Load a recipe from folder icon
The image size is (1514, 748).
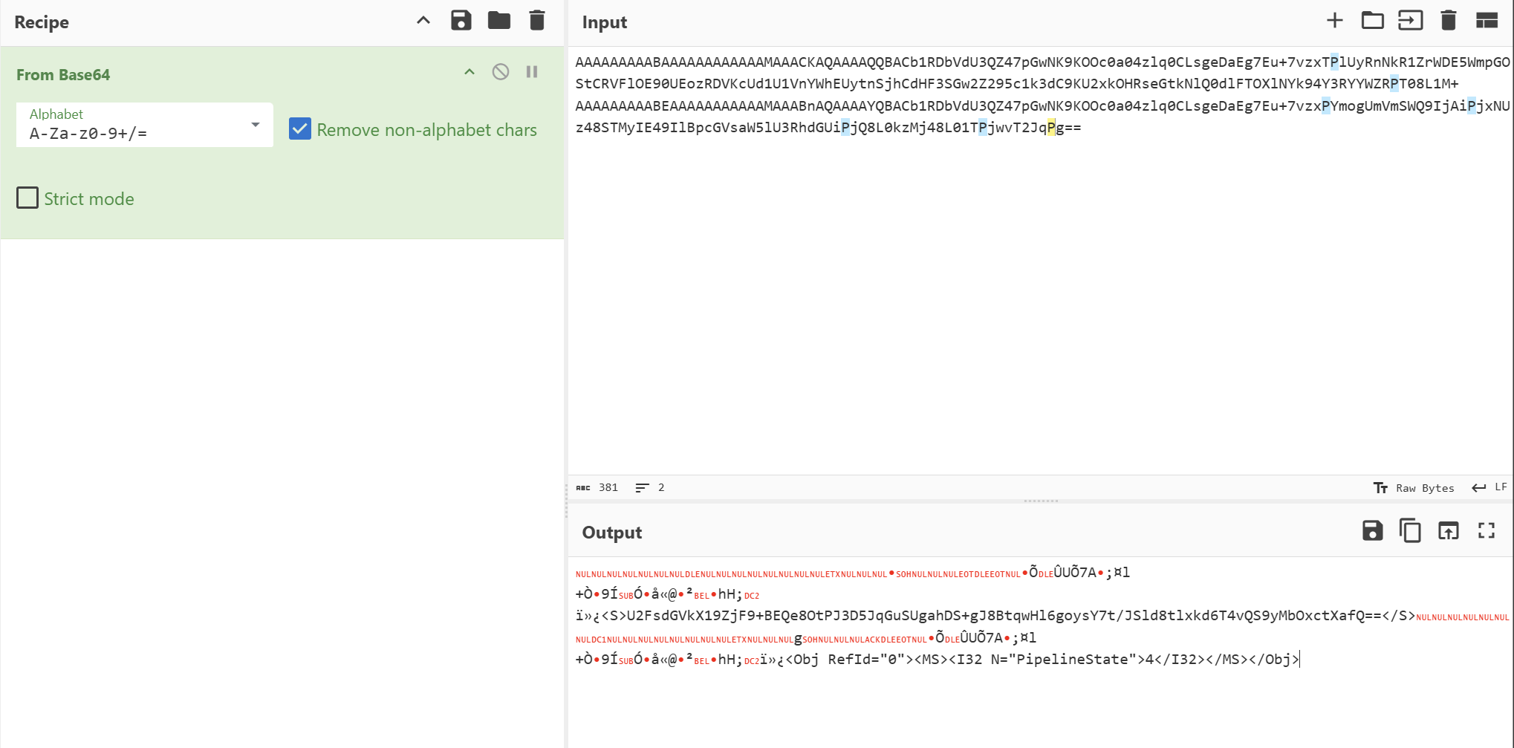click(x=498, y=21)
